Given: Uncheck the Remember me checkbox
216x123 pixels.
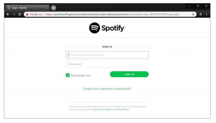Looking at the screenshot, I should point(68,75).
